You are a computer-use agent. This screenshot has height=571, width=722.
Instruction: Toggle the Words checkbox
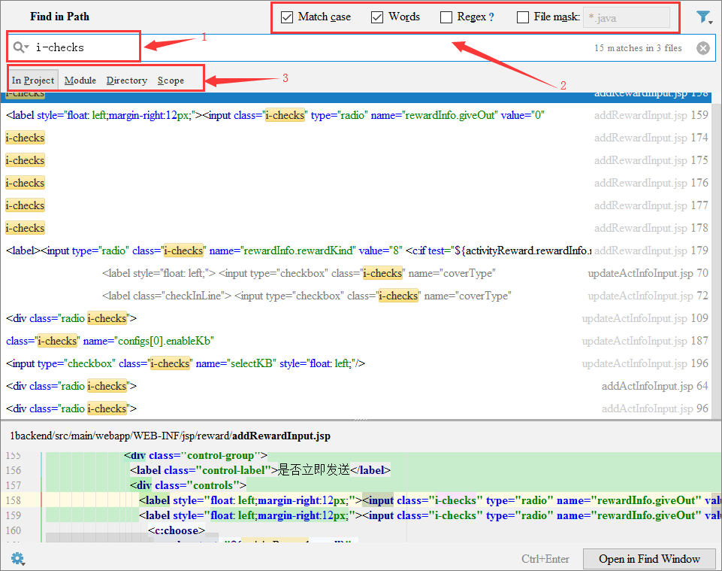pos(377,17)
